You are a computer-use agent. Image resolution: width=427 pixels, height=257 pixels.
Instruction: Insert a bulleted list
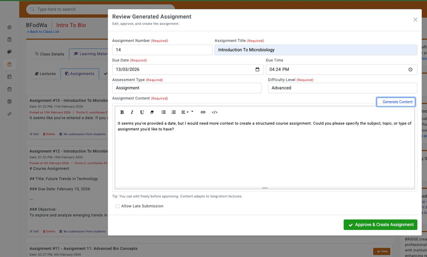pyautogui.click(x=164, y=112)
